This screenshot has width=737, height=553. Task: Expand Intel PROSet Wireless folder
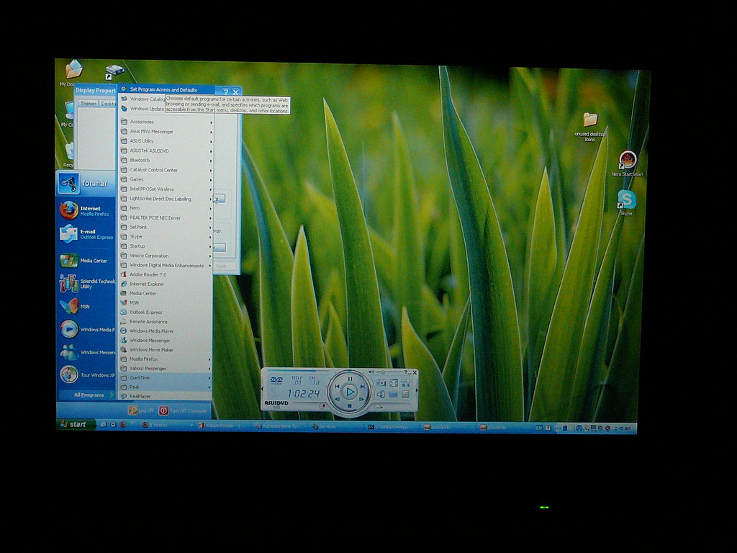[166, 189]
